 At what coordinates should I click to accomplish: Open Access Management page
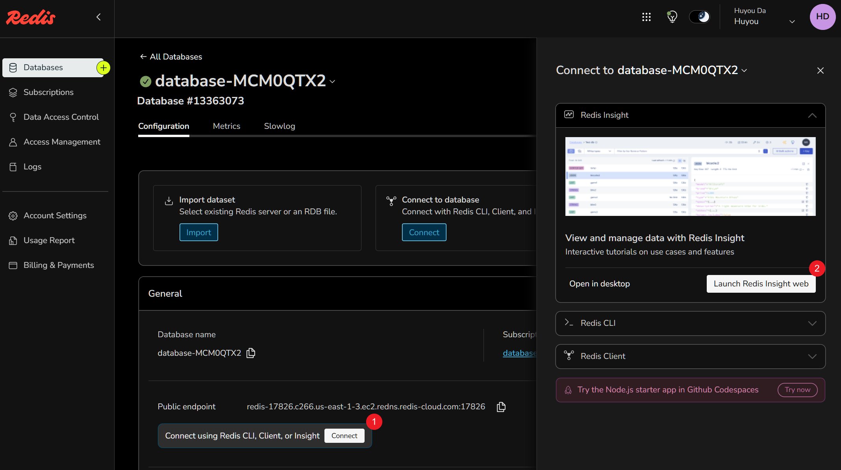[62, 142]
